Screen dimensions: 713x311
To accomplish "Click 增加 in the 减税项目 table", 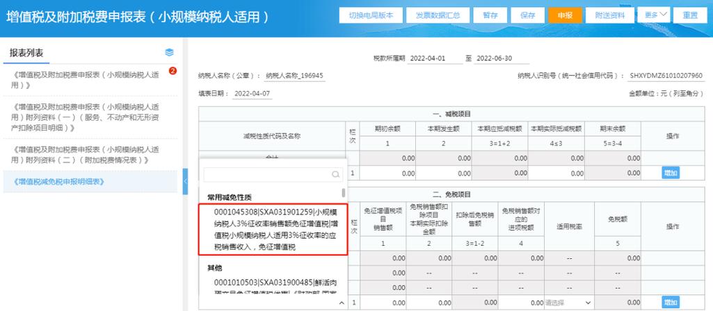I will (671, 173).
